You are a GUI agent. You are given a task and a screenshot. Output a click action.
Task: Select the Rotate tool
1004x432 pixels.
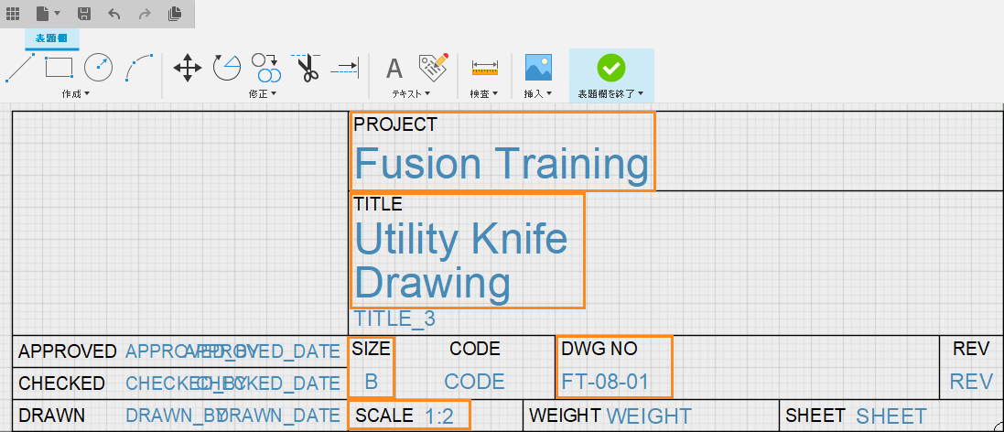[227, 67]
